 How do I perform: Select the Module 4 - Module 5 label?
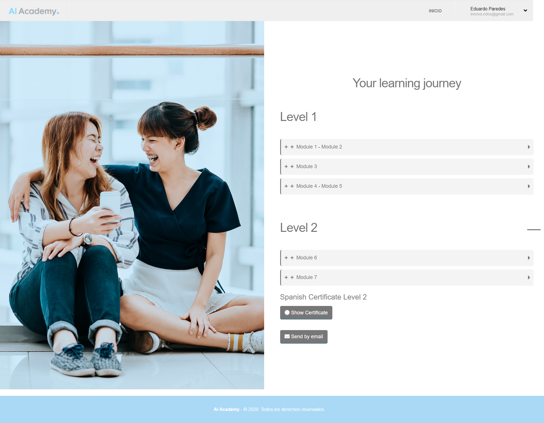(x=319, y=186)
